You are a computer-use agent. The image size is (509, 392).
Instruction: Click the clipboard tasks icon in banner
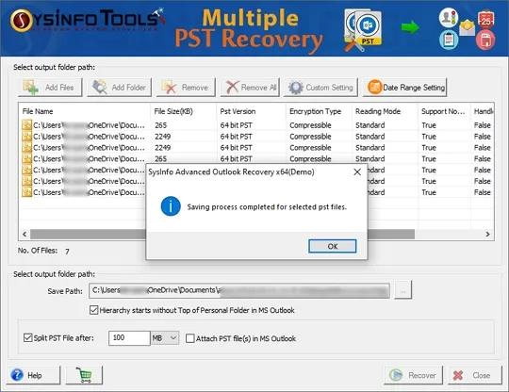pos(449,40)
